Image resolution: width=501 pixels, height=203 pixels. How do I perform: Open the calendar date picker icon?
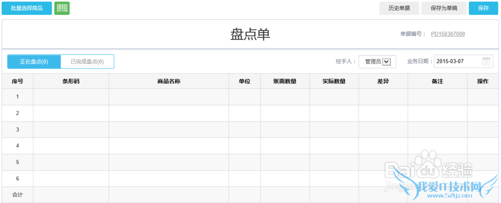(486, 61)
